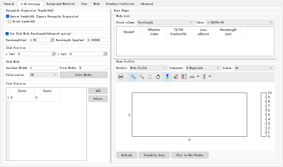Click the Visualize Data button
283x167 pixels.
coord(154,155)
